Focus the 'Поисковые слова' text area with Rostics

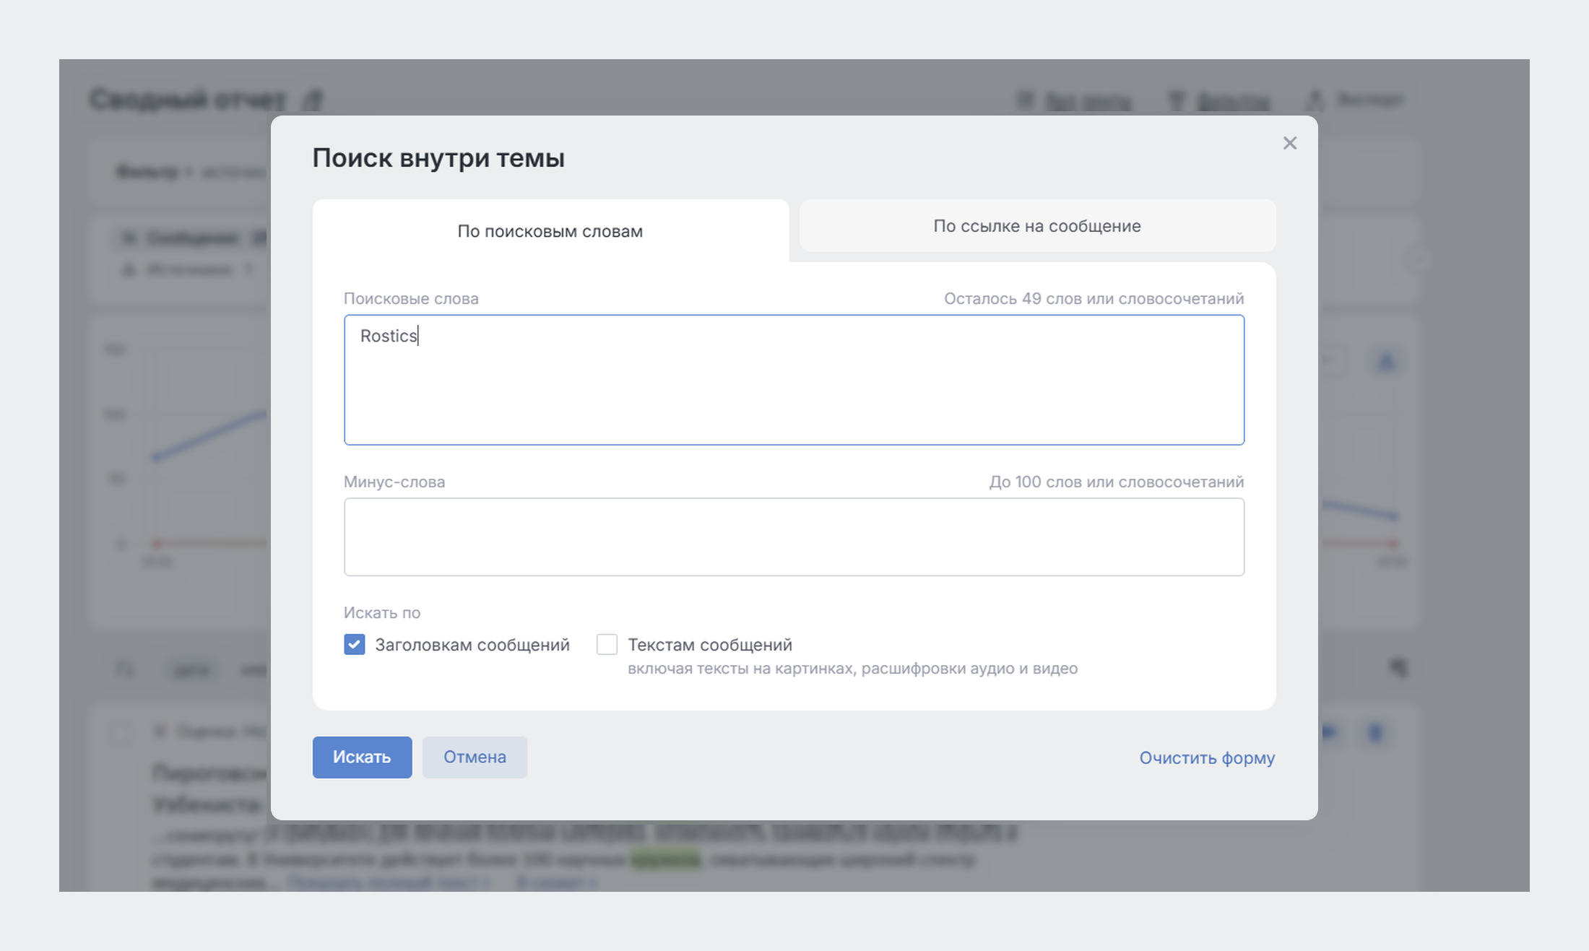click(794, 380)
